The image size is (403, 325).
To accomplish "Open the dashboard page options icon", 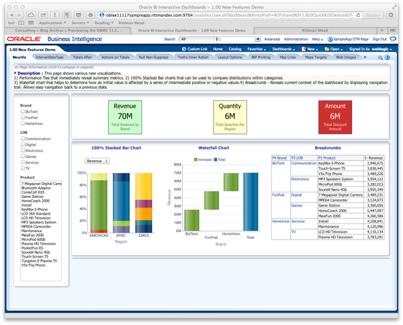I will coord(380,57).
